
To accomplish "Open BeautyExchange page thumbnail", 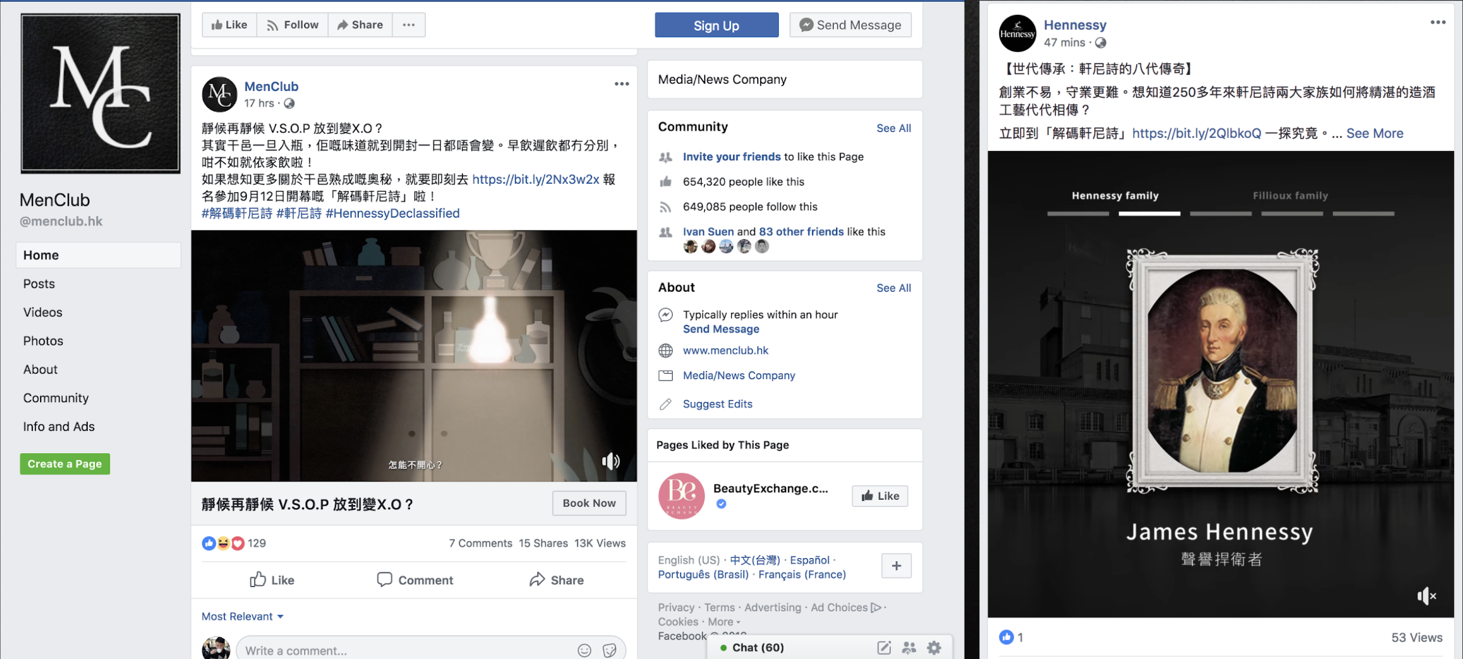I will (x=681, y=496).
